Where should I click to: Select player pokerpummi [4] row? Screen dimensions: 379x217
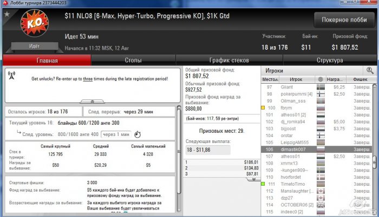(x=316, y=94)
